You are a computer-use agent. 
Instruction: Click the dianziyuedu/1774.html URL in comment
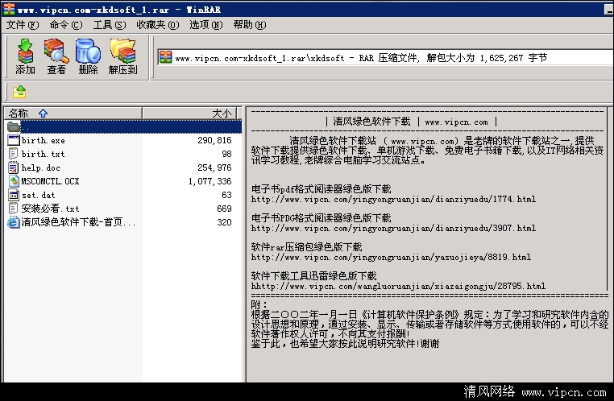pos(393,199)
